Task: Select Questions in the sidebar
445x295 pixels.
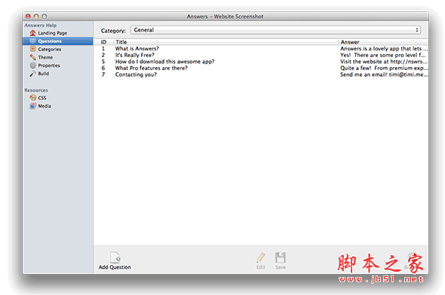Action: 58,41
